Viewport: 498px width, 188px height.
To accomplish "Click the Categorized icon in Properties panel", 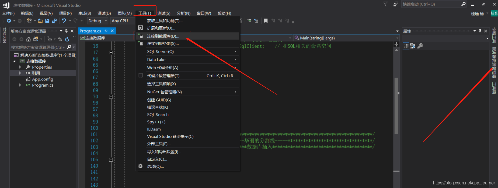I will [406, 46].
